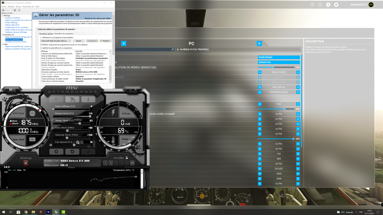Click the Core Voltage slider
The image size is (383, 215).
point(72,109)
